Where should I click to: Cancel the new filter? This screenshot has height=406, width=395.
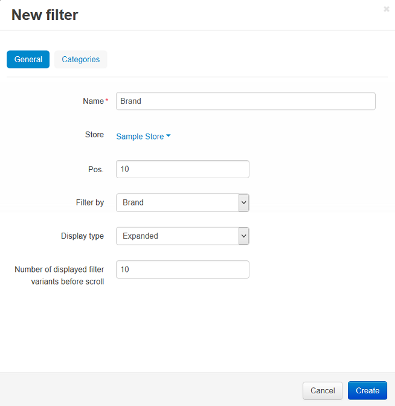tap(323, 390)
